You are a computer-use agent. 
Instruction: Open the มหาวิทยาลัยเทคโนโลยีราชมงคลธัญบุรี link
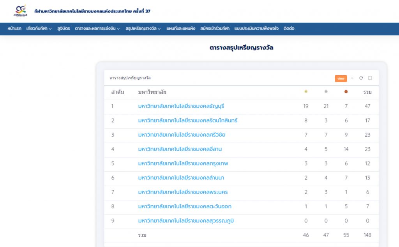pos(181,106)
